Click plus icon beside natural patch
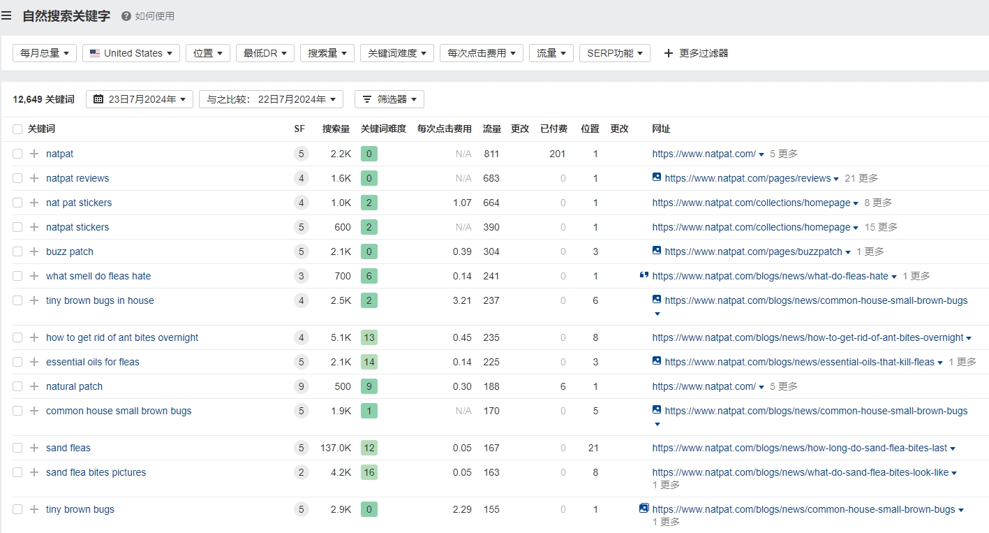The width and height of the screenshot is (989, 533). coord(34,386)
